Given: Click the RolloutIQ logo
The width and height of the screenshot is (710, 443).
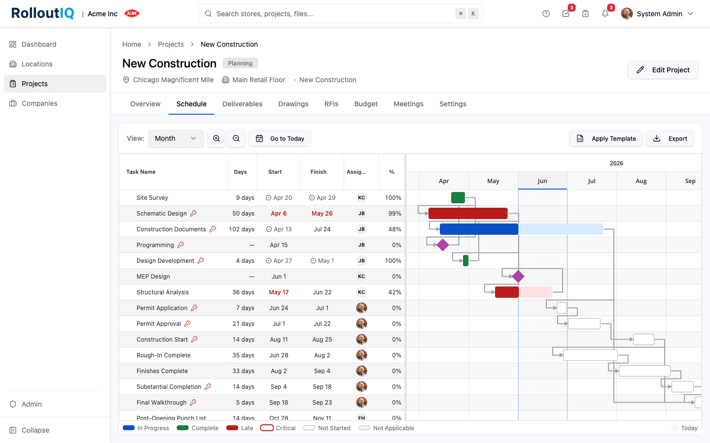Looking at the screenshot, I should click(43, 13).
